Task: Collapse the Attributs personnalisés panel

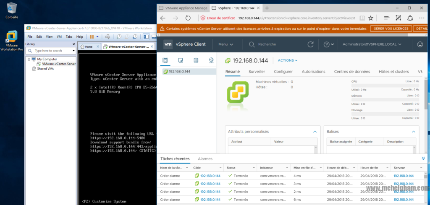Action: tap(315, 132)
